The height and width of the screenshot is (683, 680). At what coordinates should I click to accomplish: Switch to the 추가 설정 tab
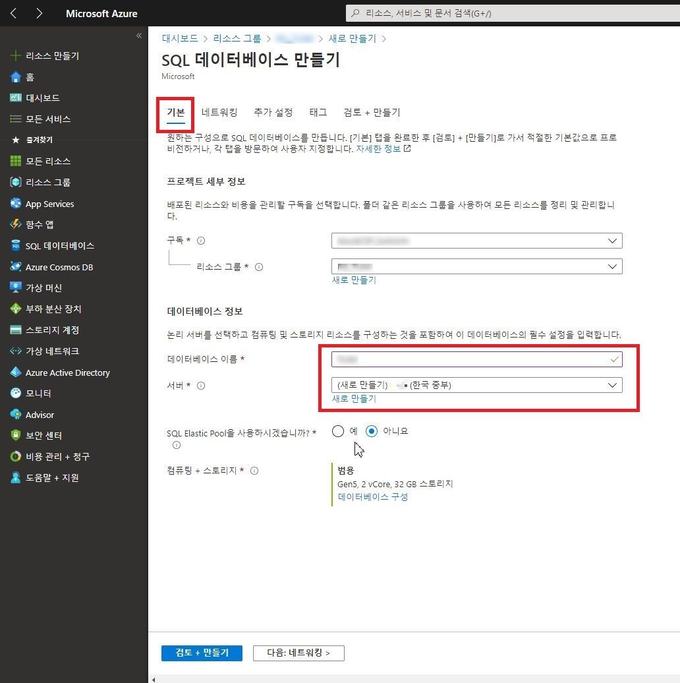tap(273, 112)
